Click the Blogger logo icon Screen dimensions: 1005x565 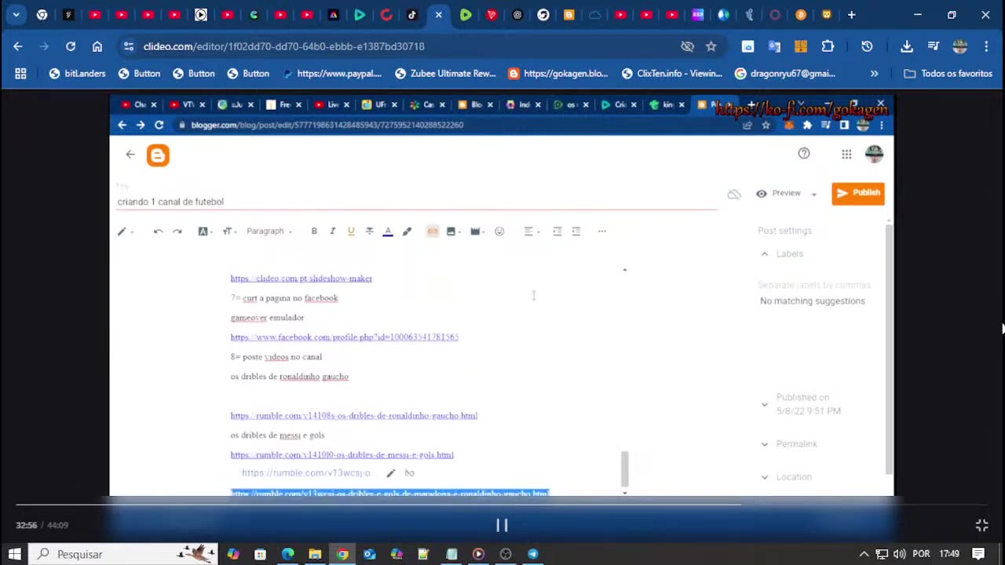[x=158, y=155]
